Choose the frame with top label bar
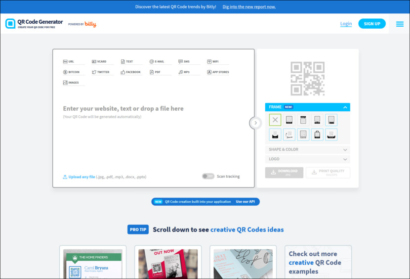This screenshot has width=410, height=279. point(303,120)
